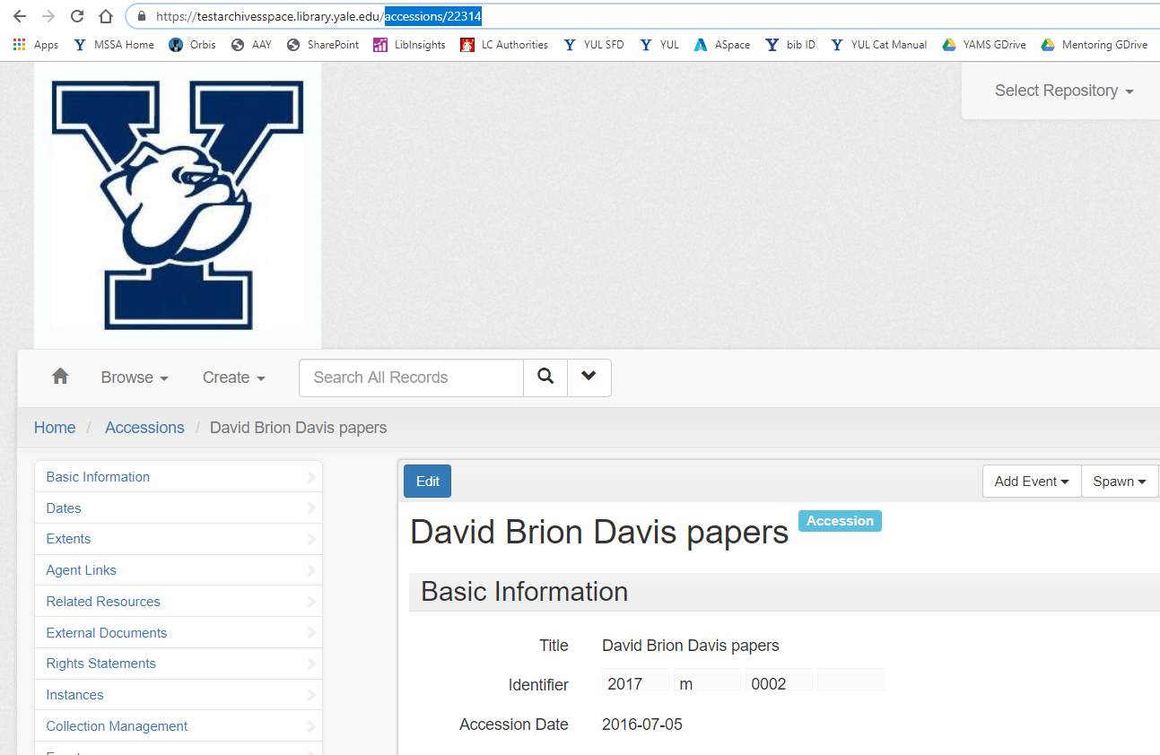Open the SharePoint bookmark
Screen dimensions: 1160x755
[x=323, y=45]
